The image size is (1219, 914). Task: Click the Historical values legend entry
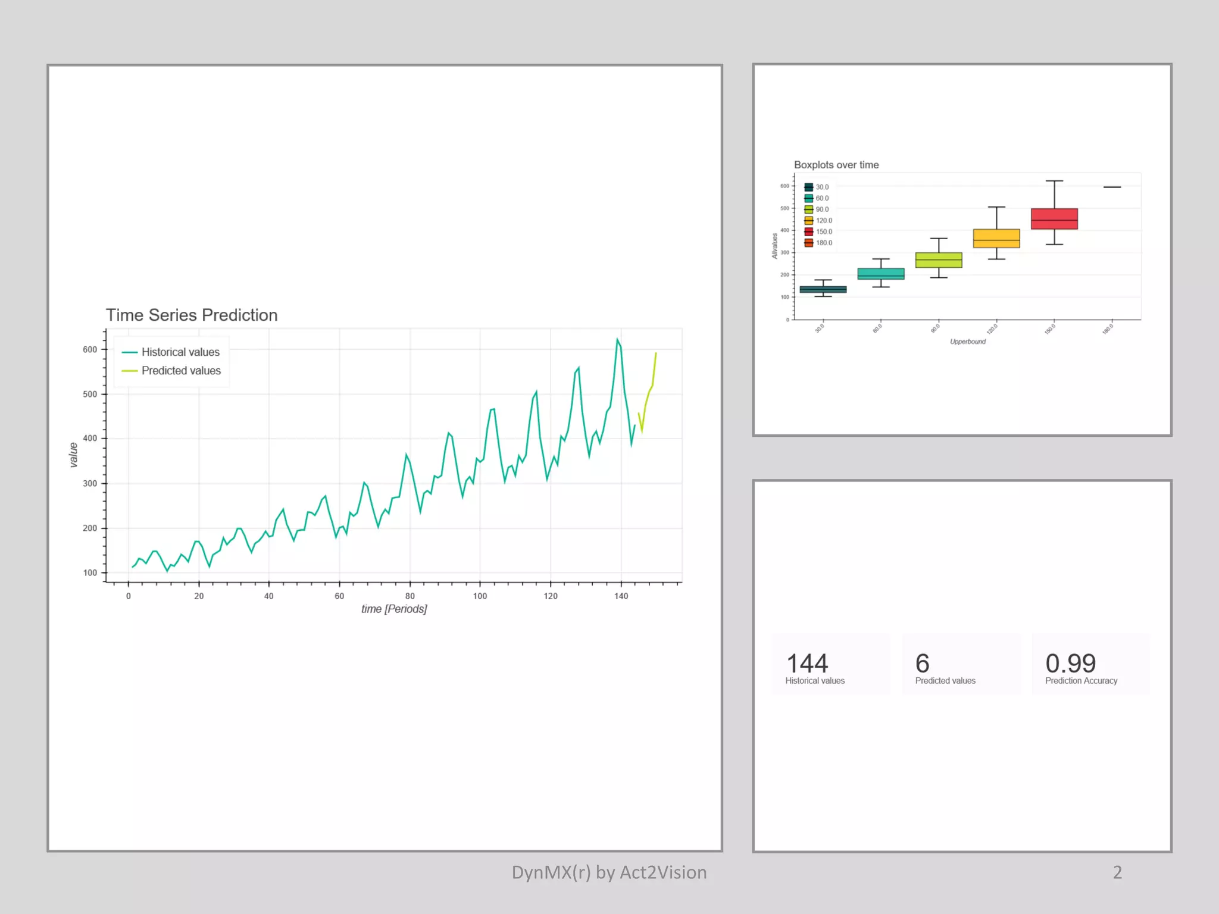tap(180, 352)
